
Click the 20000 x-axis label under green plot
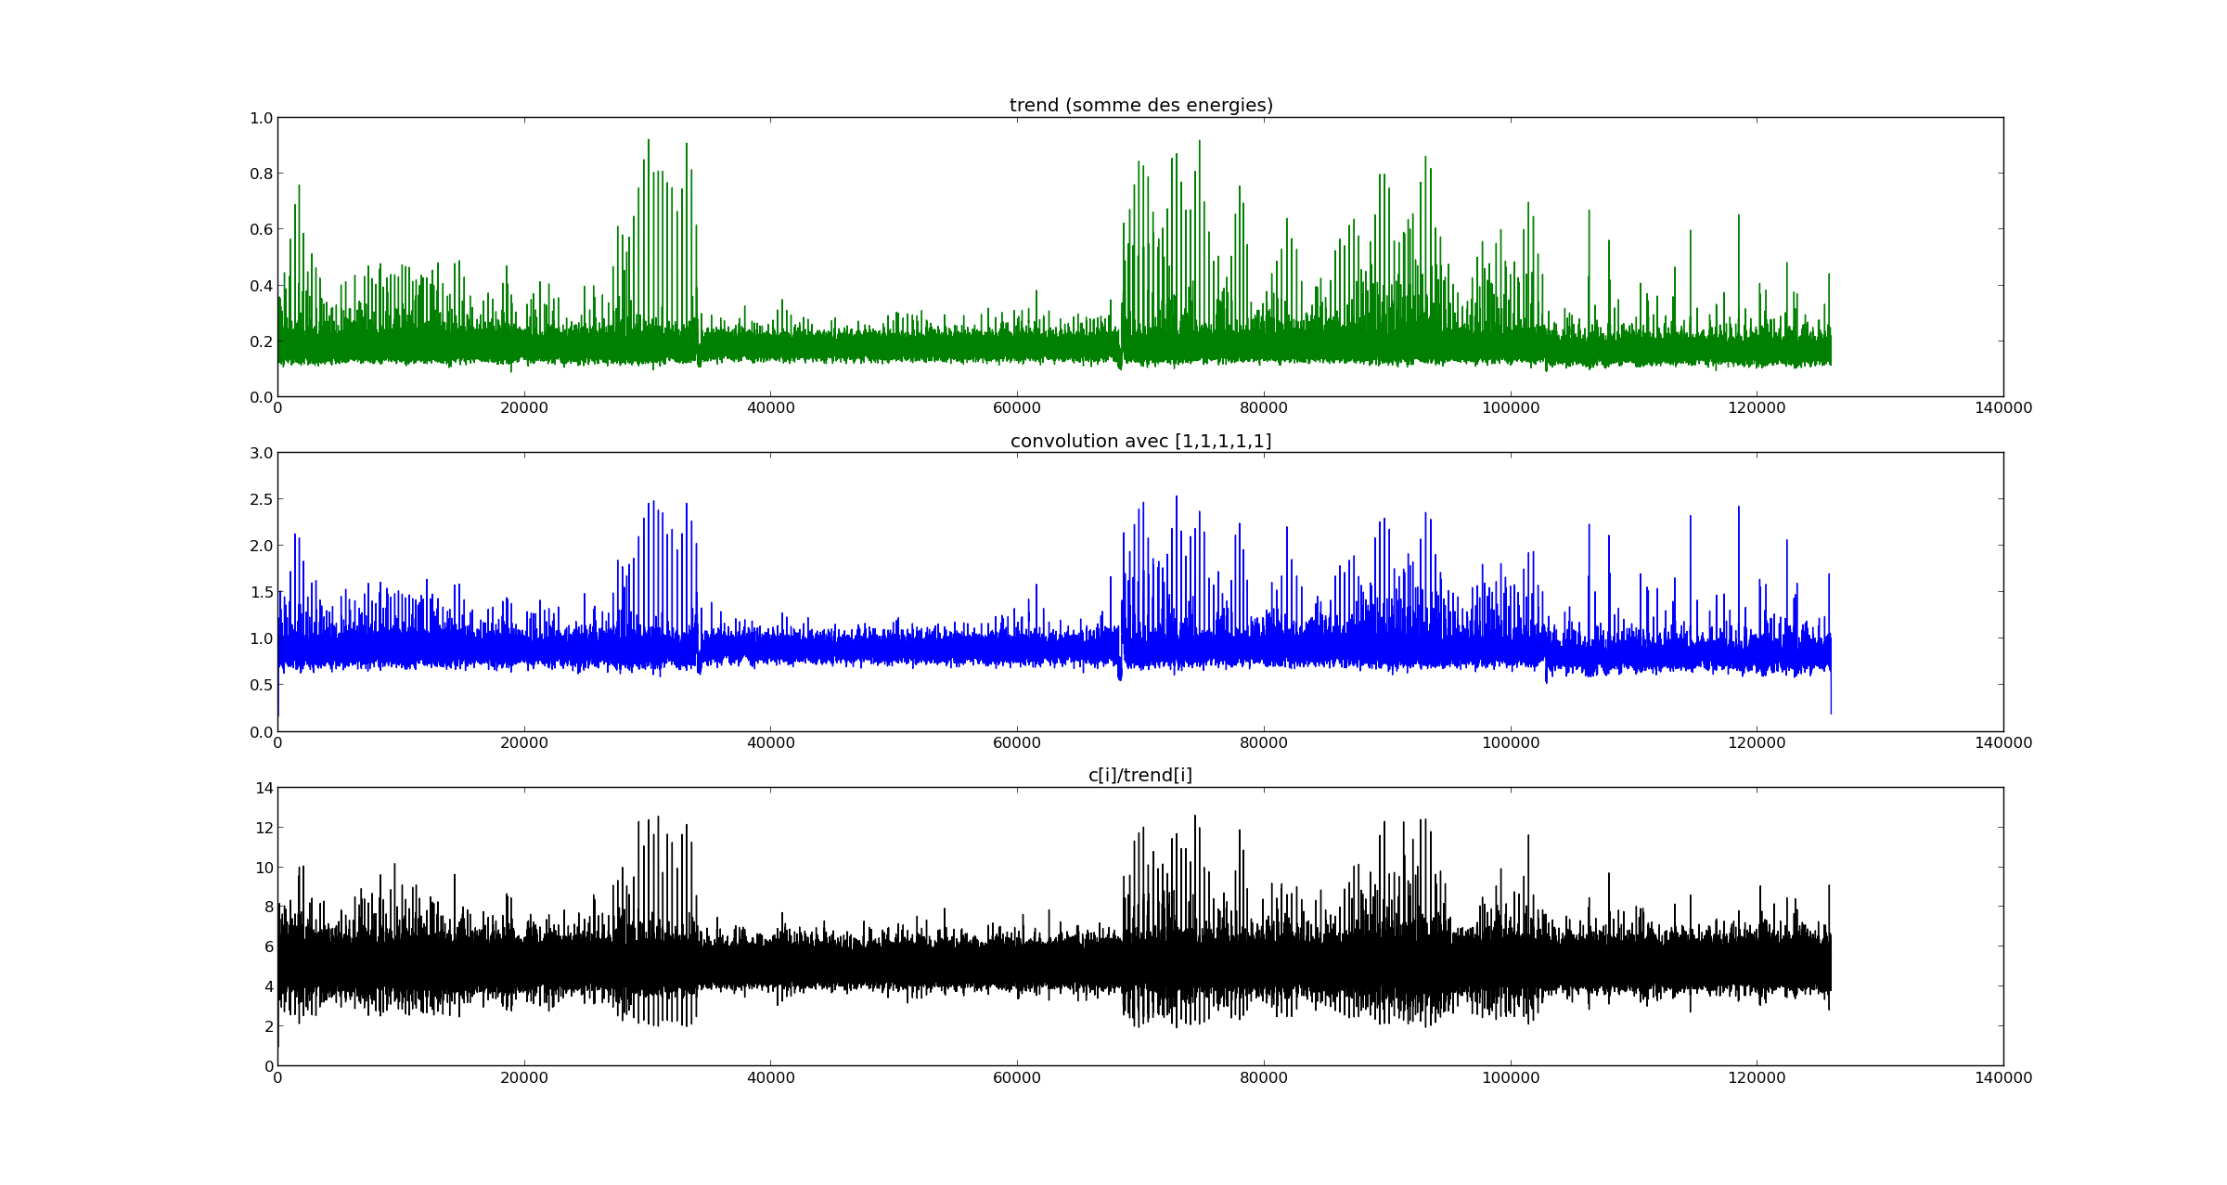[x=524, y=408]
